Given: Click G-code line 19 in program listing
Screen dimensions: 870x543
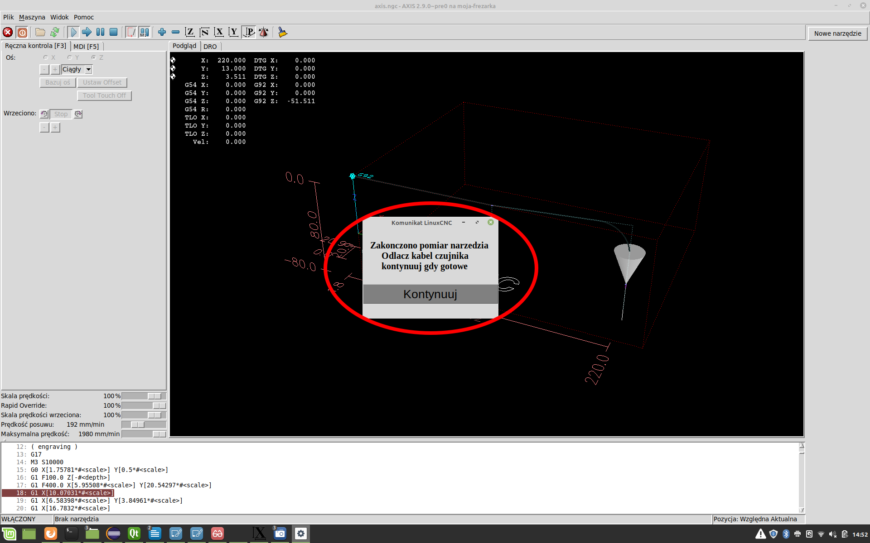Looking at the screenshot, I should click(x=106, y=500).
